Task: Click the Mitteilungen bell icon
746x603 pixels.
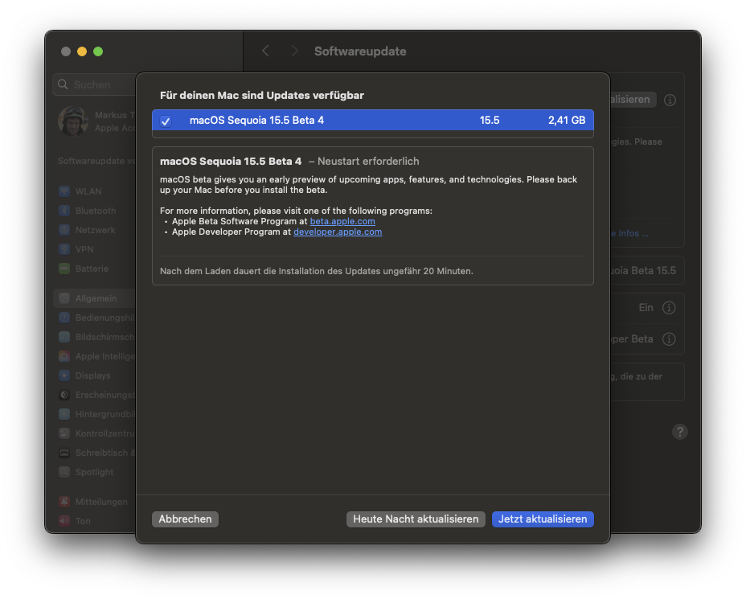Action: 64,502
